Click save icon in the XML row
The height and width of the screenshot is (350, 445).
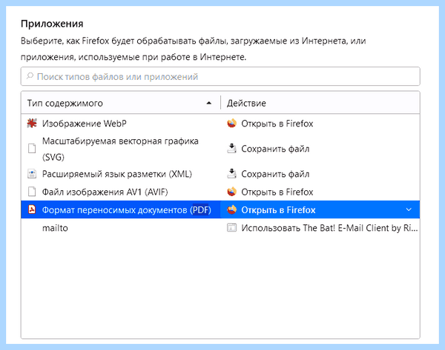(231, 174)
